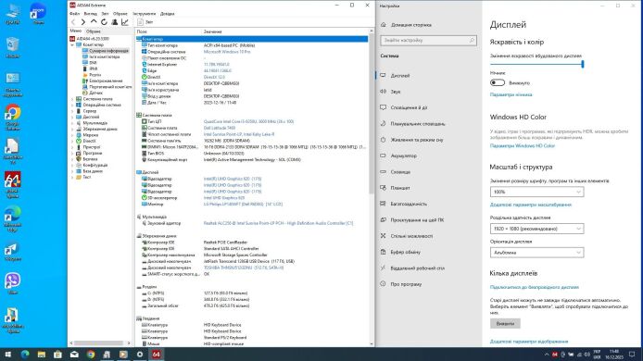Collapse the Комп'ютер tree node
Image resolution: width=643 pixels, height=361 pixels.
72,44
